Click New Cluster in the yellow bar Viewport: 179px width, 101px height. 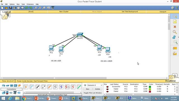click(x=64, y=12)
